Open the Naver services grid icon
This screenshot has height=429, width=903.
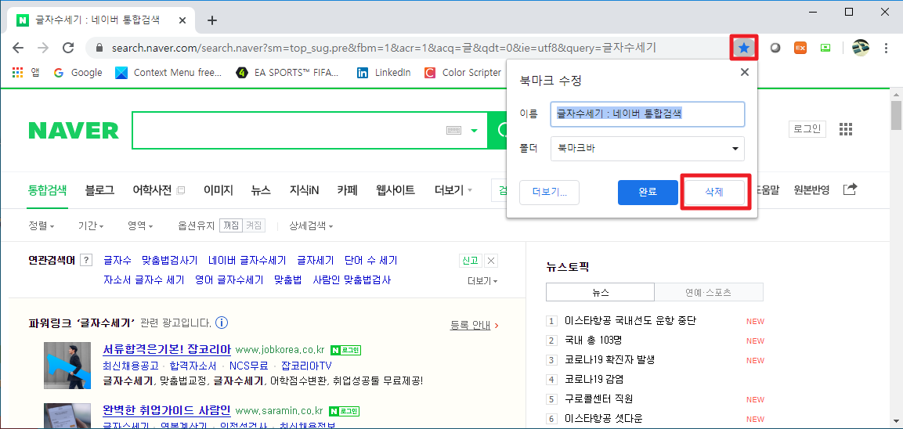coord(845,129)
